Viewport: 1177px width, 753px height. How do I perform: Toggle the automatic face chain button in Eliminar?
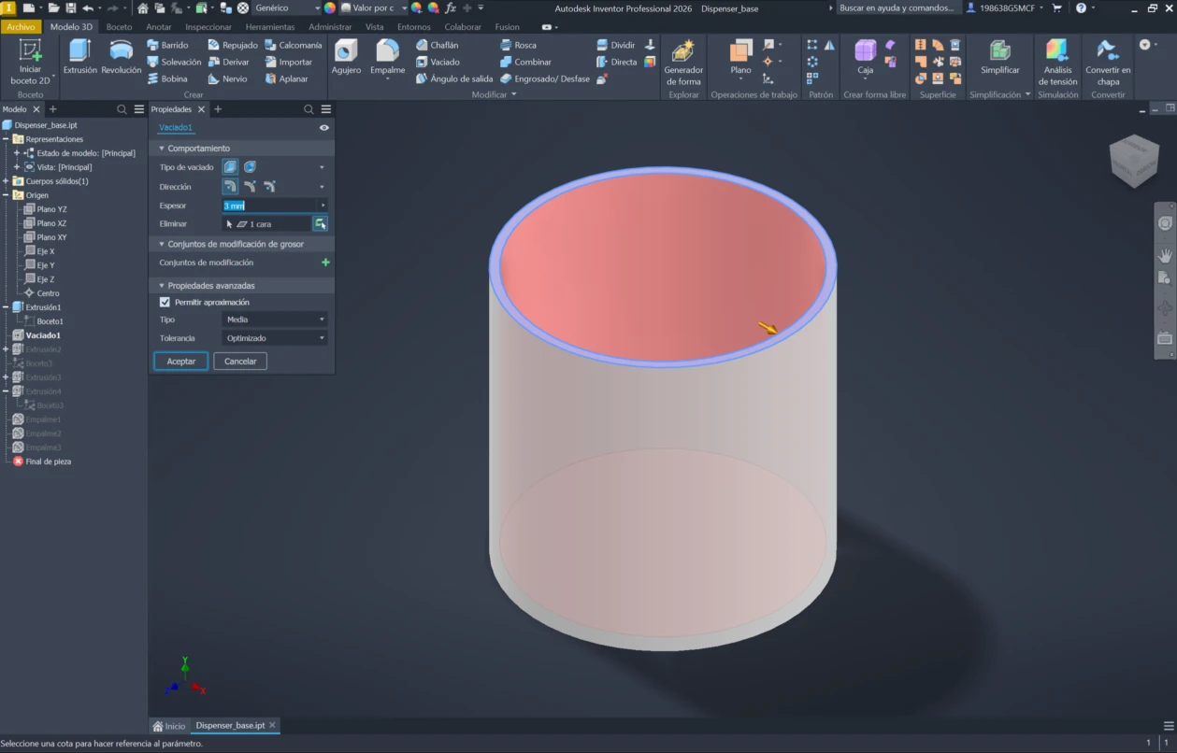(x=321, y=224)
